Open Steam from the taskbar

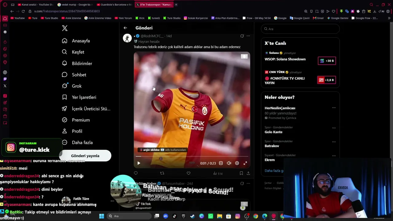pyautogui.click(x=192, y=216)
